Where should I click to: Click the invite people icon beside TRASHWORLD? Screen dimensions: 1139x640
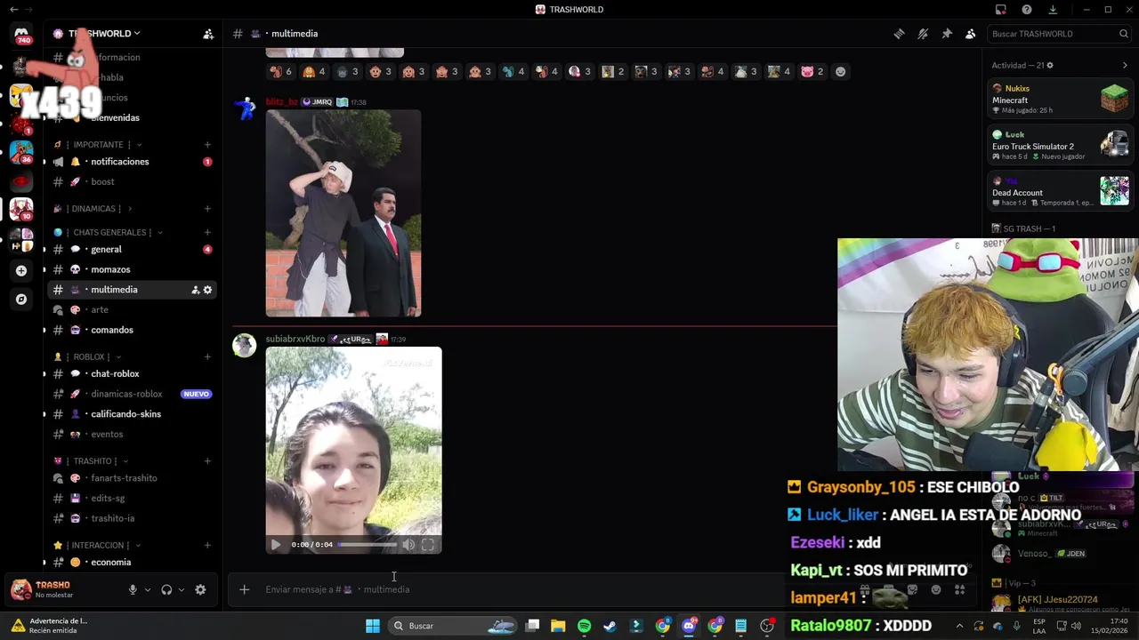click(208, 34)
